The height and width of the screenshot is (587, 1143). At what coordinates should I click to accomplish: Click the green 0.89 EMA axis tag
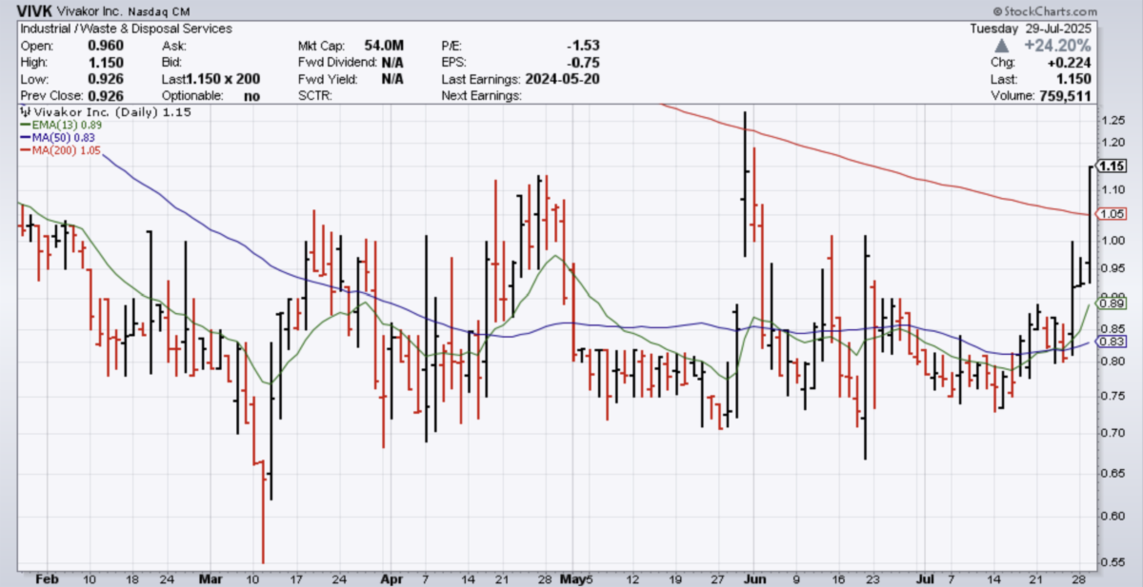pos(1112,303)
